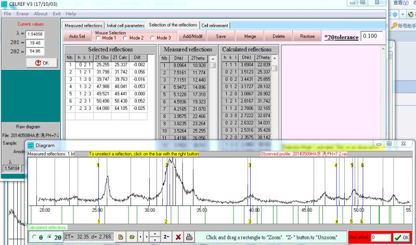Select Mode 1 mouse selection

(99, 37)
